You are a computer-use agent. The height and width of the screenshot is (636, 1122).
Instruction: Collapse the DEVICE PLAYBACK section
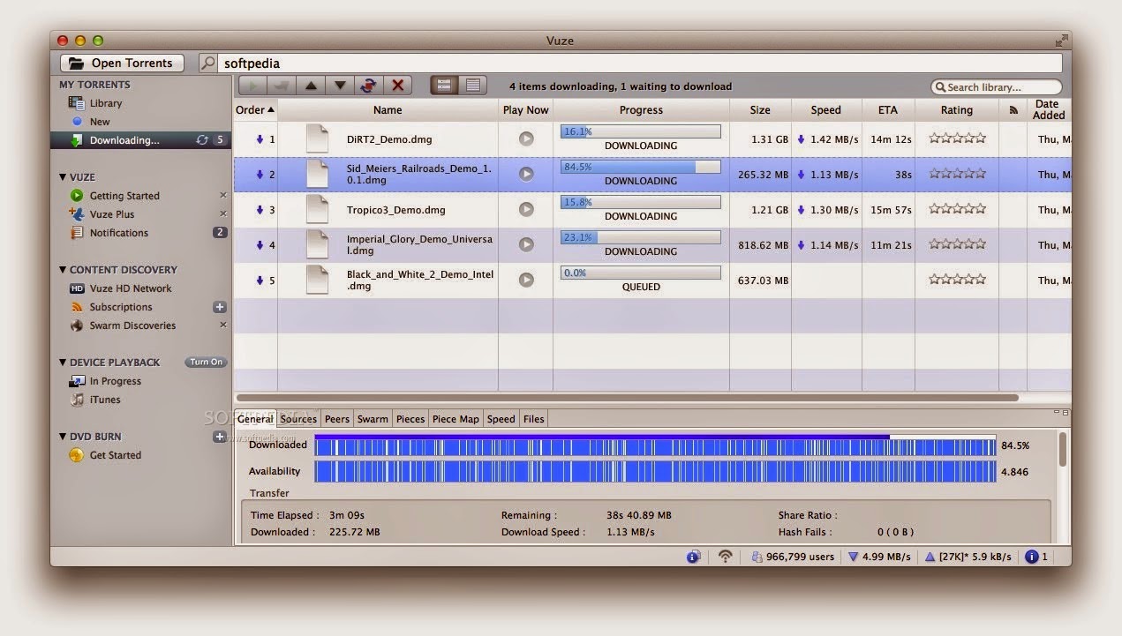click(x=63, y=363)
